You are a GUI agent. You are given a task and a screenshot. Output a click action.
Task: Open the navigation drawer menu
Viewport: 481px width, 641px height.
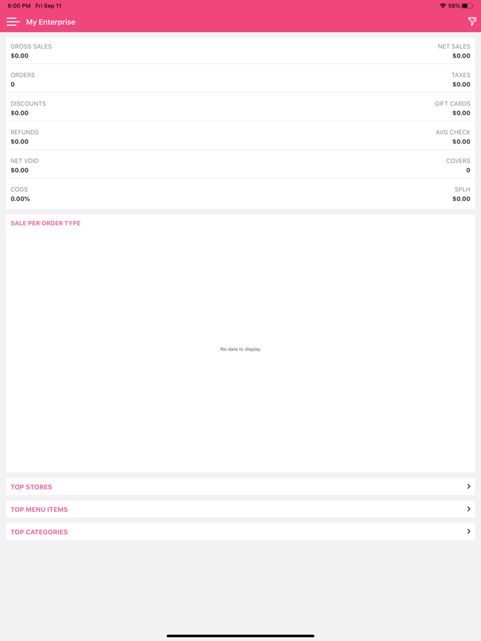[13, 21]
